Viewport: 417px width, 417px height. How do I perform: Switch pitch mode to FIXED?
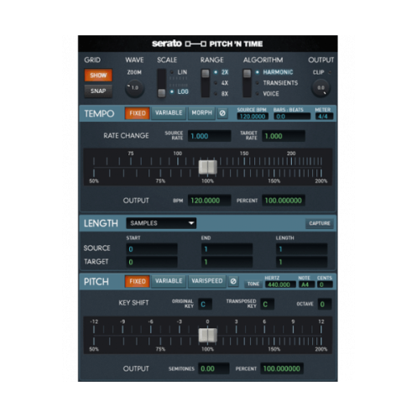(x=138, y=281)
